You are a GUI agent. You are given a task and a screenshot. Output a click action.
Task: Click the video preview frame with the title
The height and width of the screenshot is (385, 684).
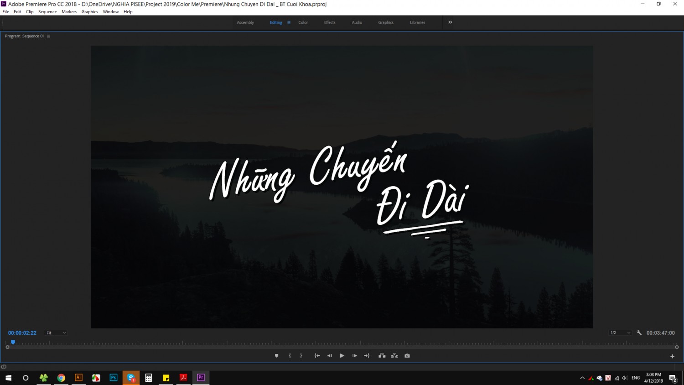click(342, 187)
